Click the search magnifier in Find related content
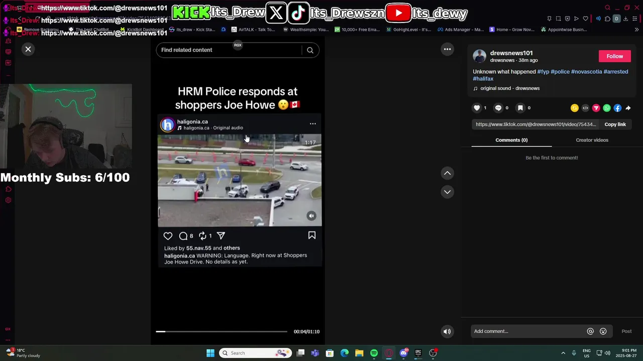 click(310, 50)
